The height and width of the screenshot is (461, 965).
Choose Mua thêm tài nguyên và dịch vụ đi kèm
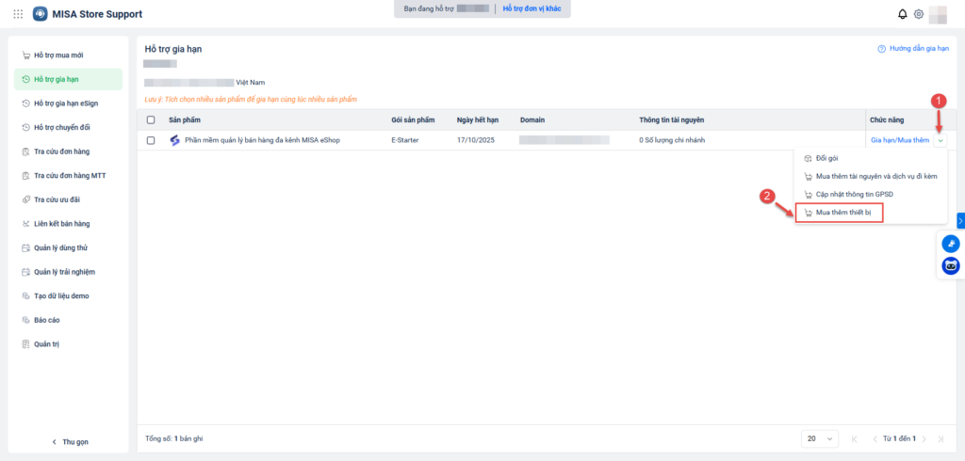pos(870,177)
